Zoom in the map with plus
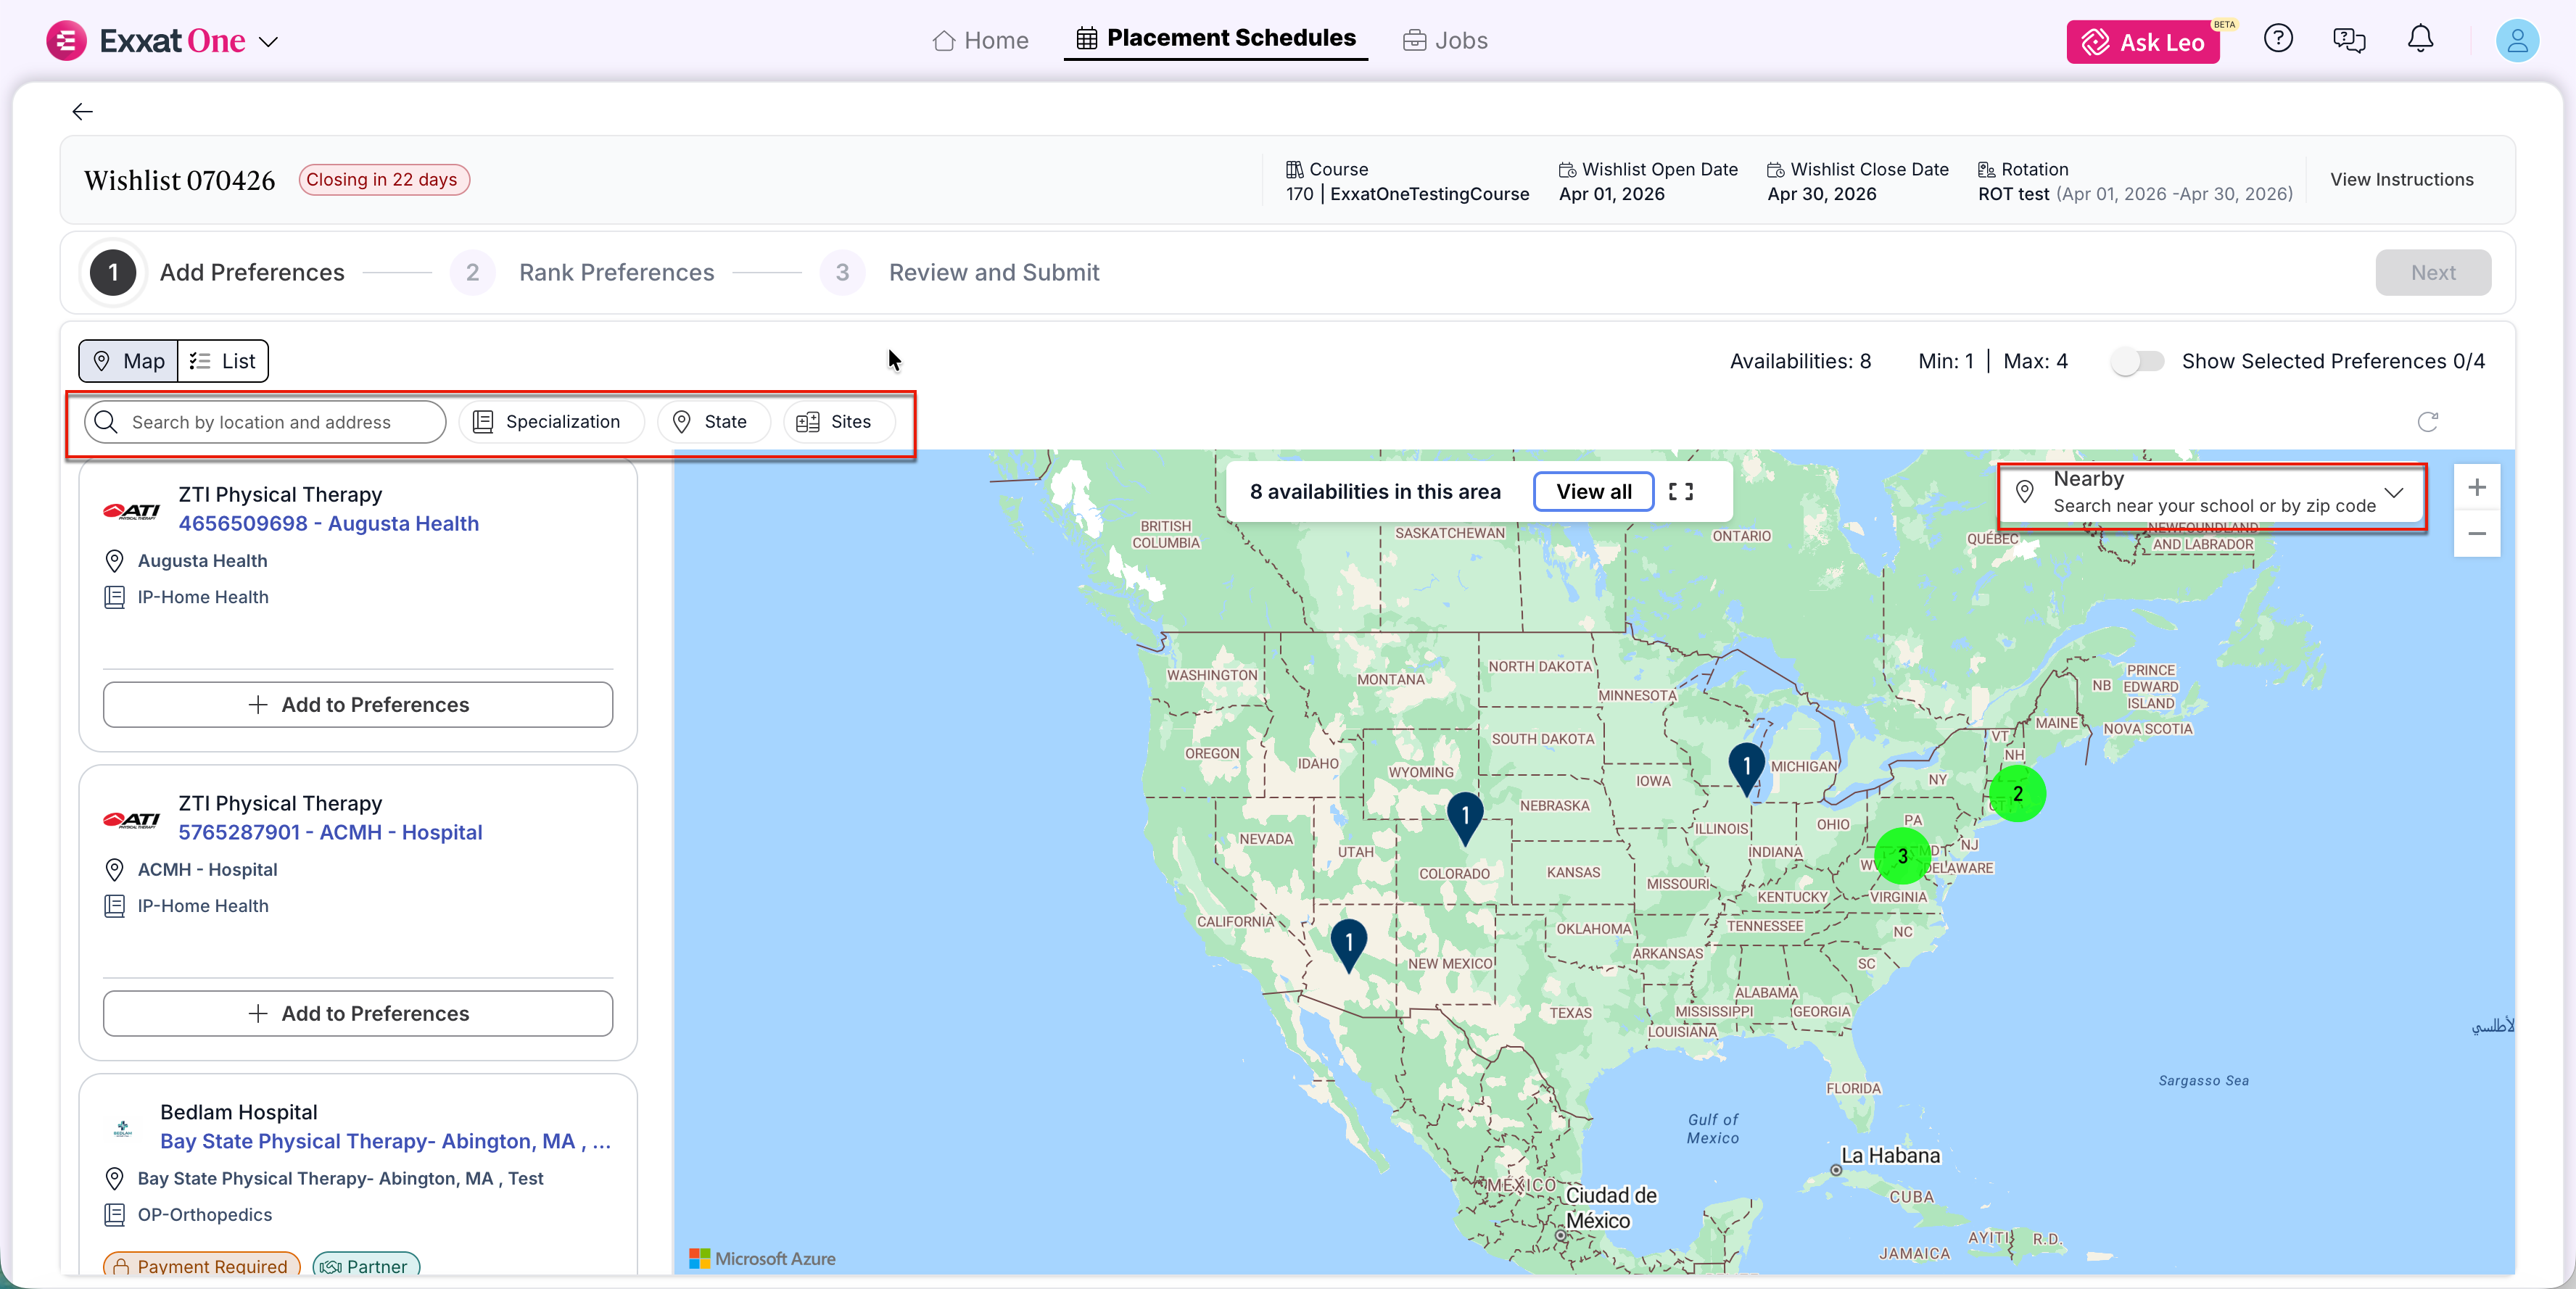This screenshot has height=1289, width=2576. coord(2476,488)
